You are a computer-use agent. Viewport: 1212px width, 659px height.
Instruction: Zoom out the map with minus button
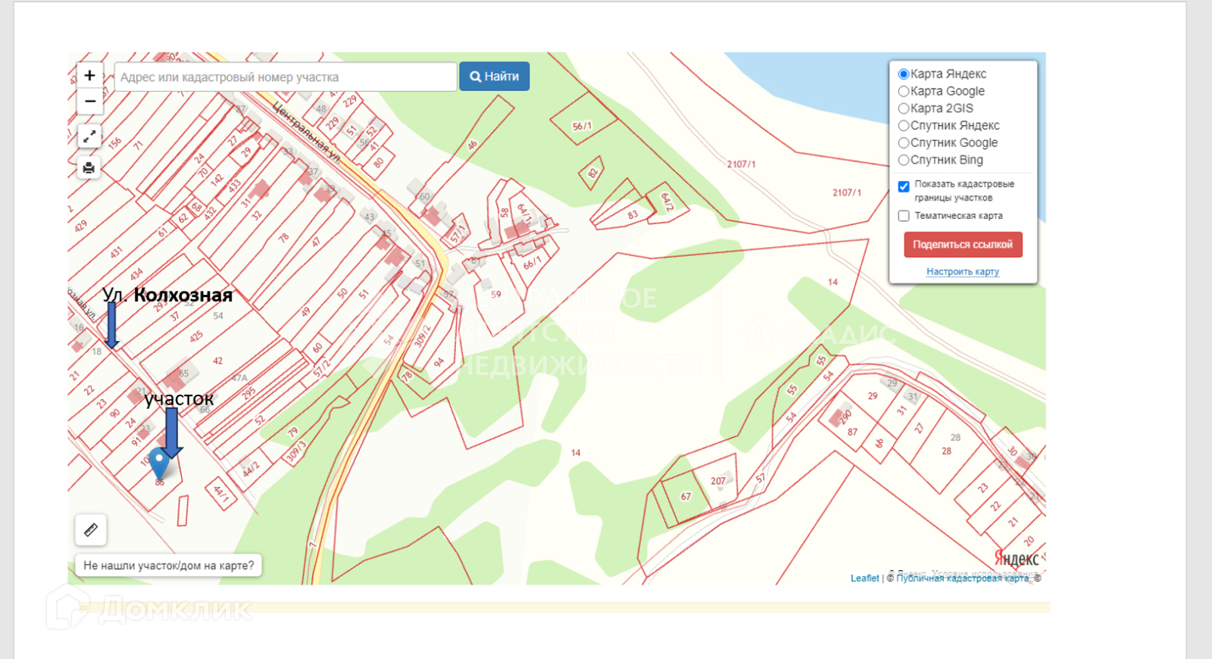[89, 101]
